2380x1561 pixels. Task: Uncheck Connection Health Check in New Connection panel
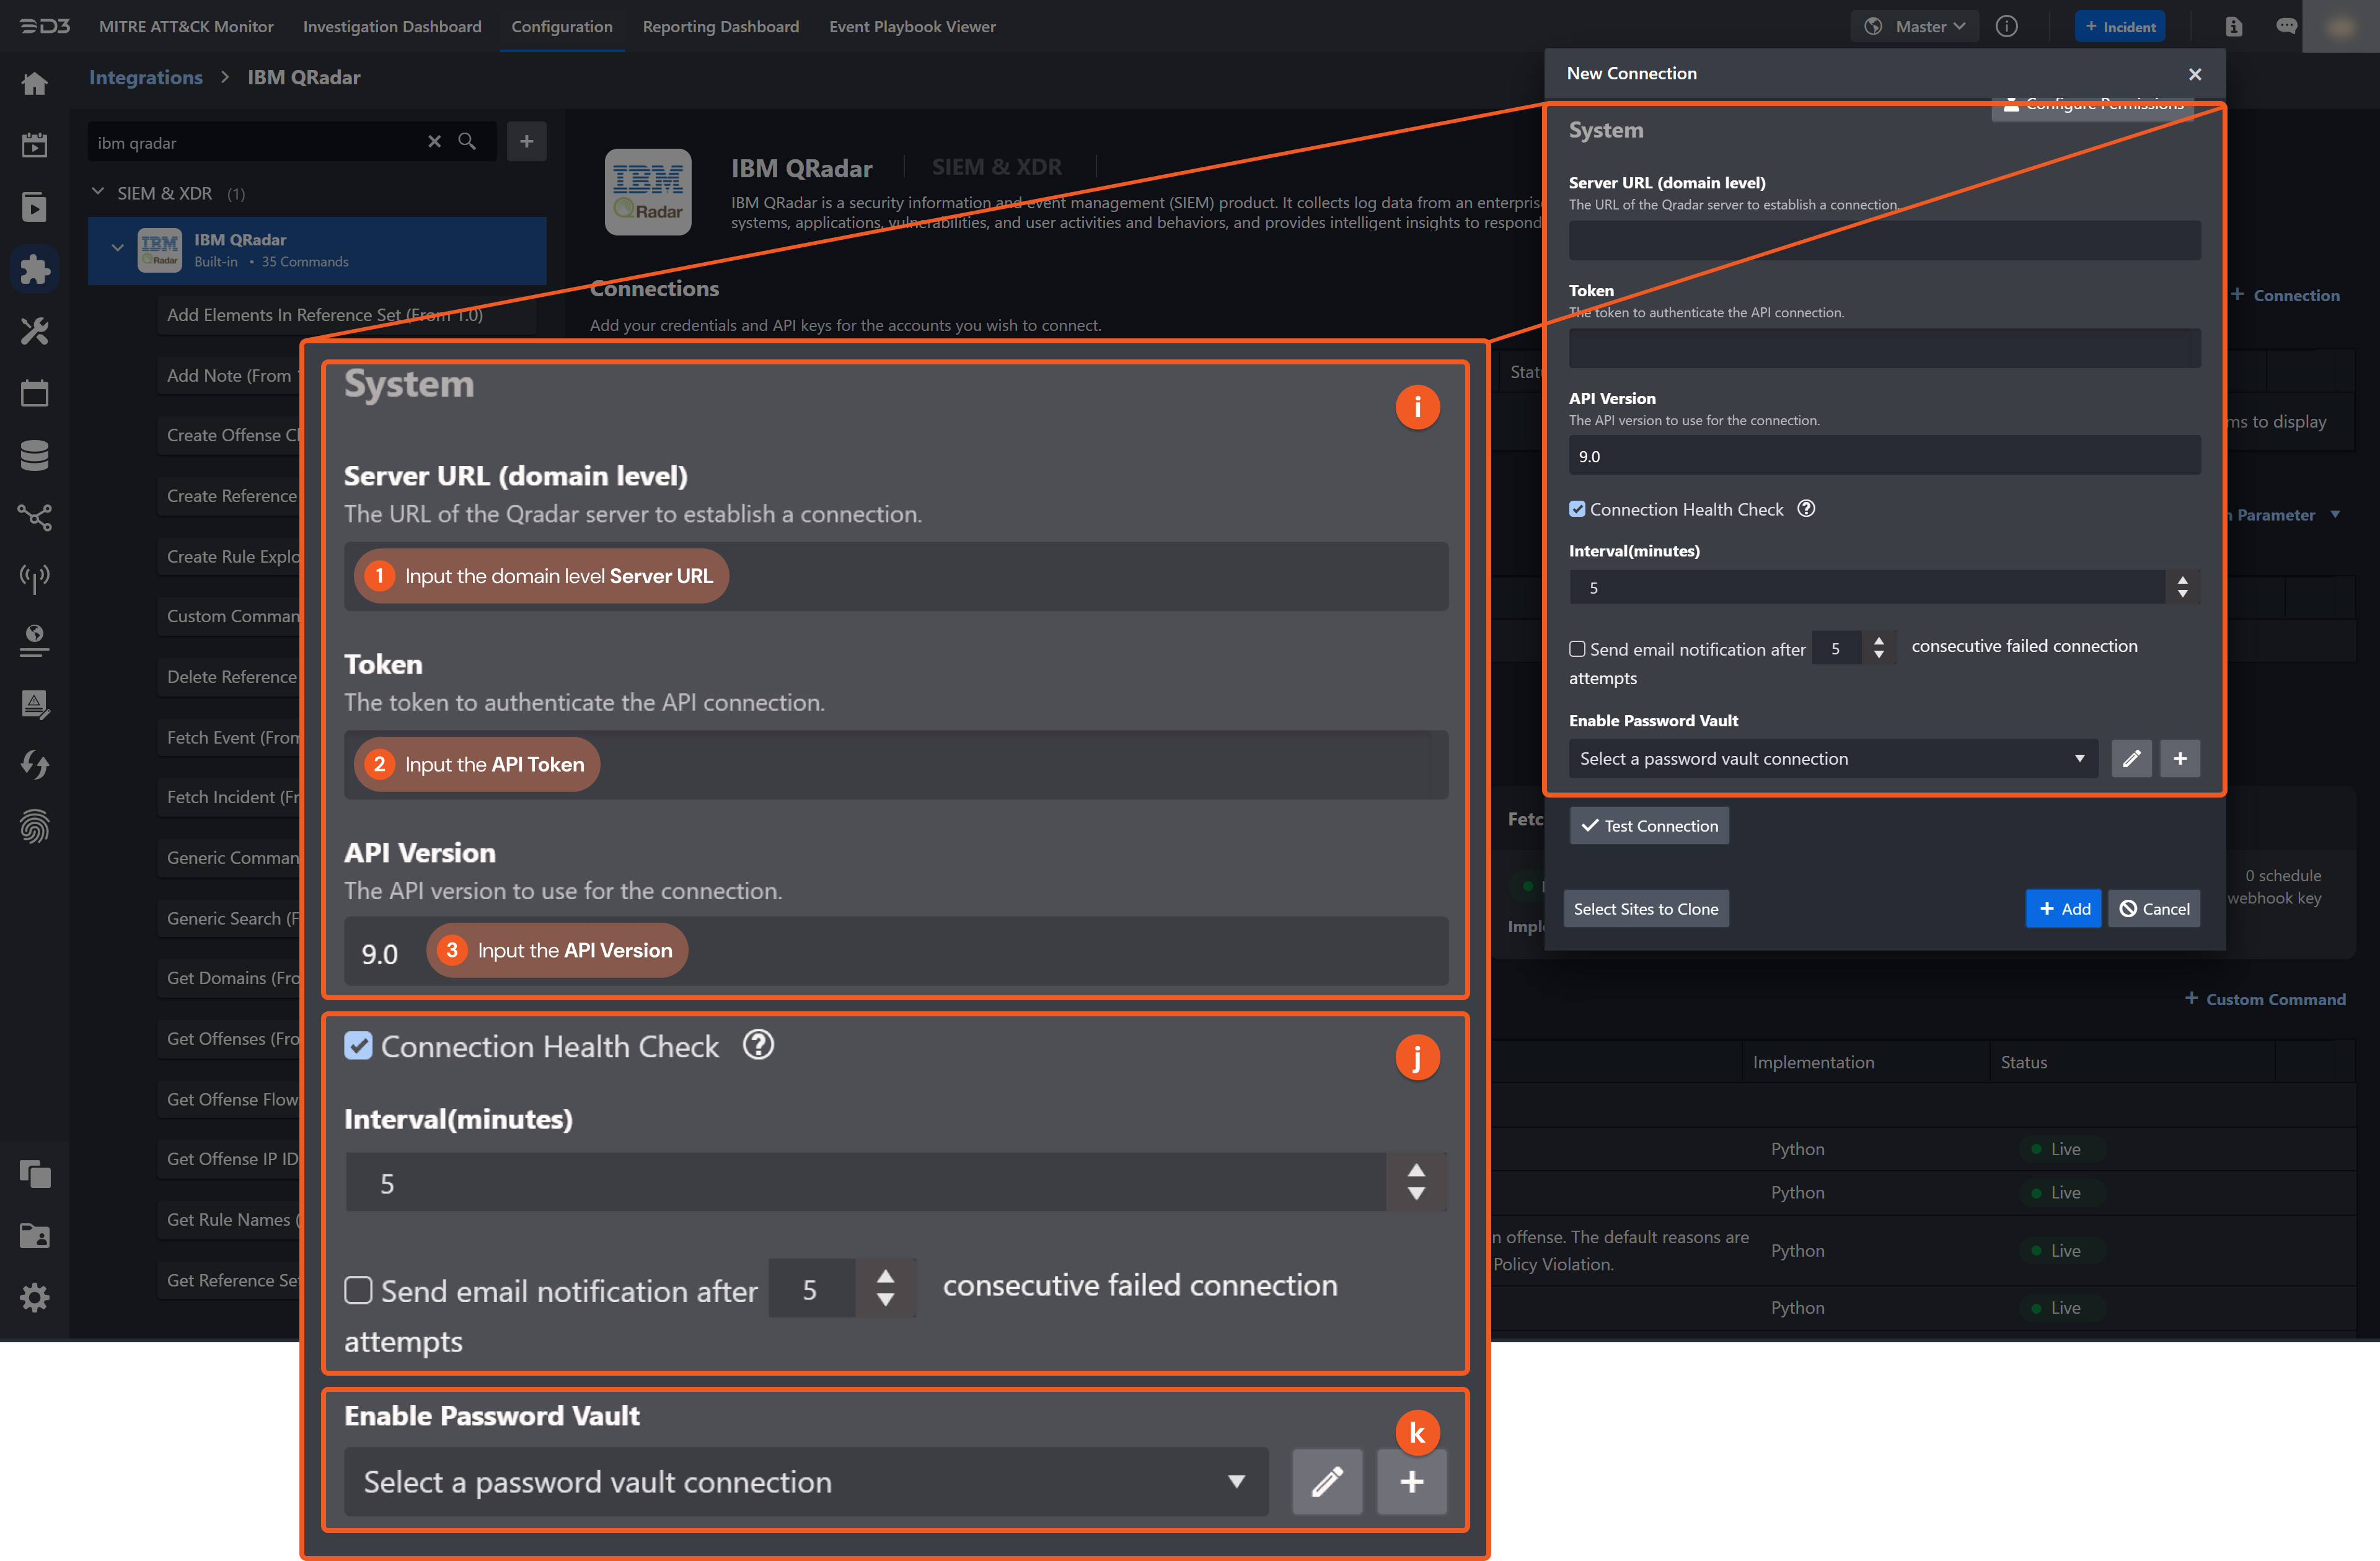[1578, 509]
